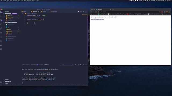This screenshot has height=96, width=172.
Task: Open the Other Bookmarks folder
Action: point(166,14)
